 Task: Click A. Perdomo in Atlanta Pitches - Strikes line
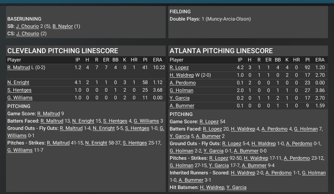coord(297,158)
